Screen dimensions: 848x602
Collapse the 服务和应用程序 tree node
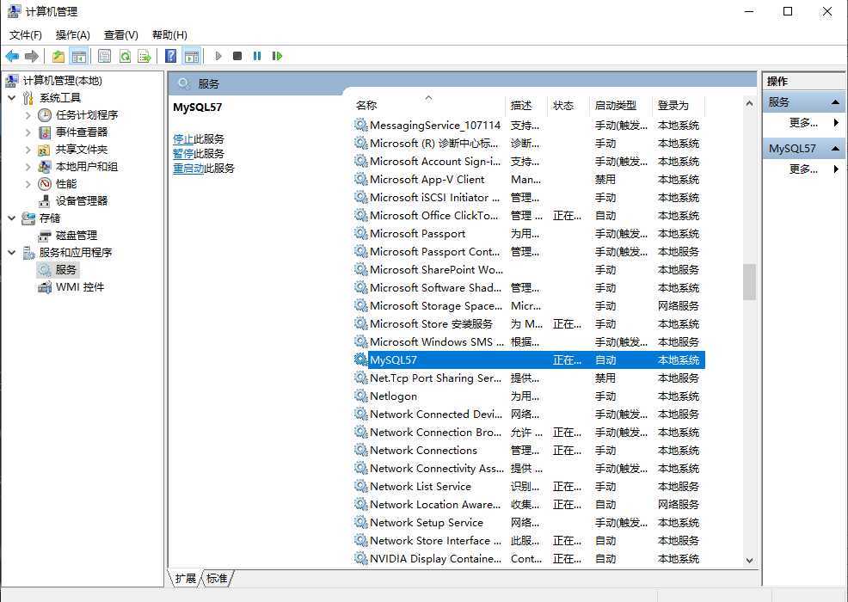12,253
